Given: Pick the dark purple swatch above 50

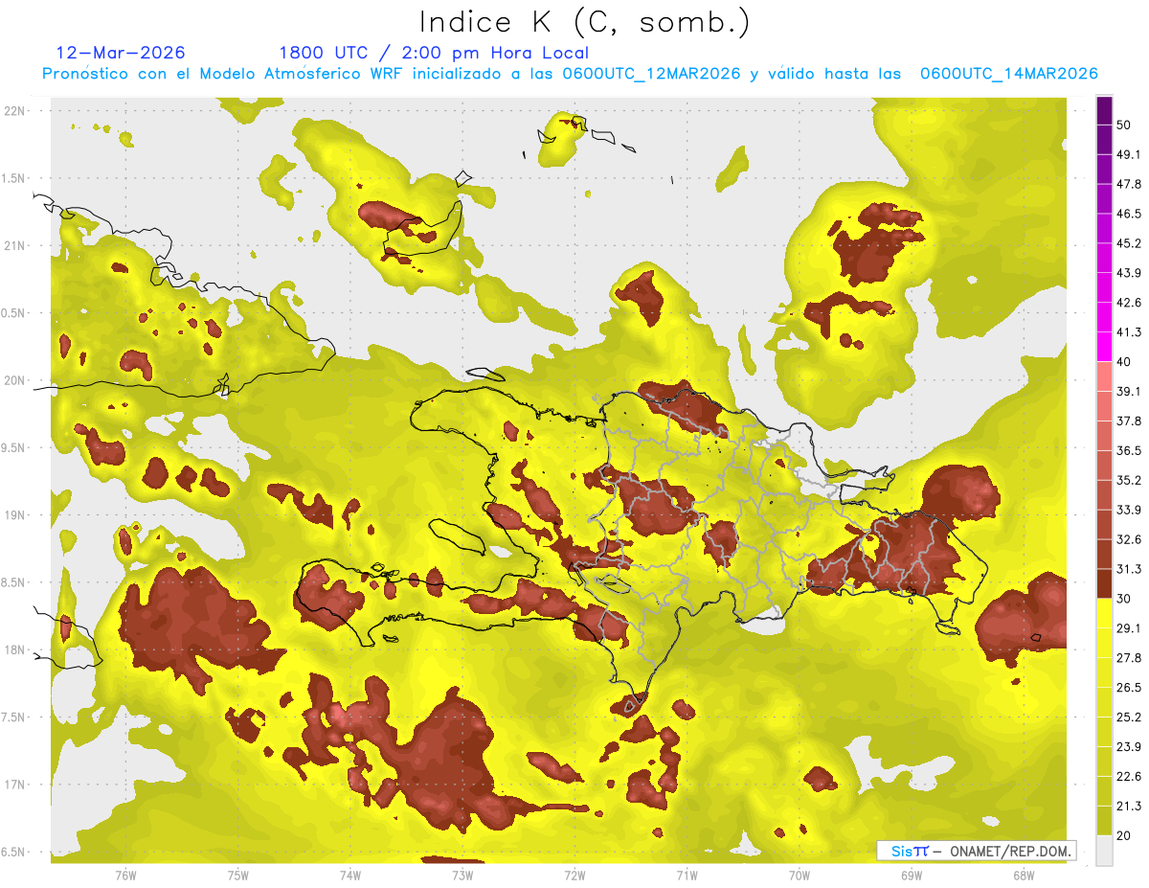Looking at the screenshot, I should click(x=1104, y=110).
